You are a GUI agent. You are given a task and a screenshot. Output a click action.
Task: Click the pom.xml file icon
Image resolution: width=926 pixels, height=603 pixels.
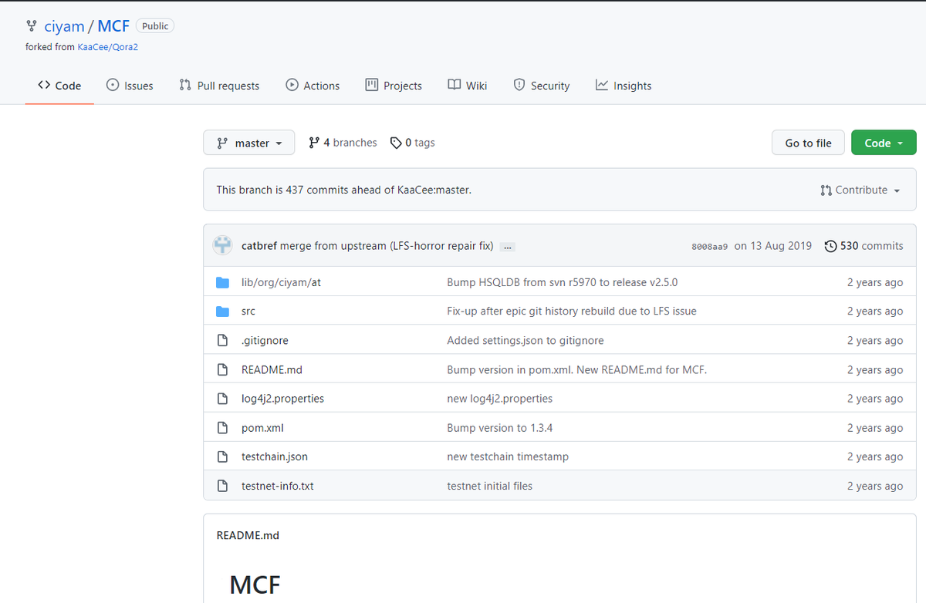coord(223,428)
